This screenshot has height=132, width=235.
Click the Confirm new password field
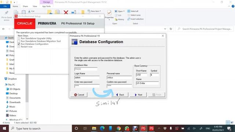tap(119, 86)
